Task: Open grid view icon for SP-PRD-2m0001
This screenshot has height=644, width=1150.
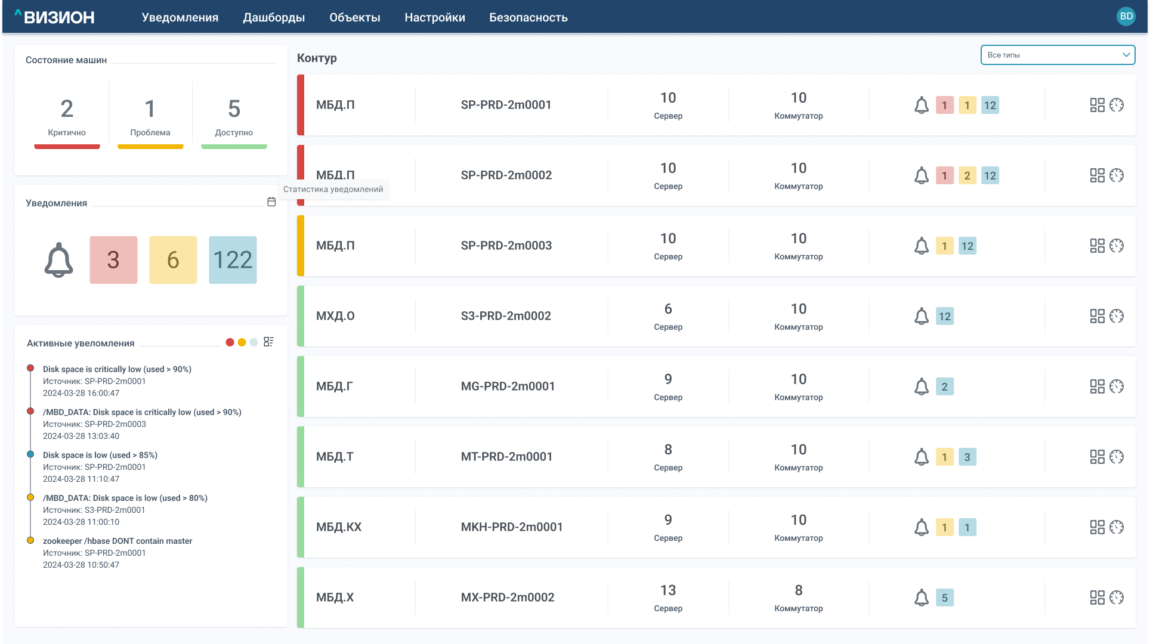Action: [x=1097, y=105]
